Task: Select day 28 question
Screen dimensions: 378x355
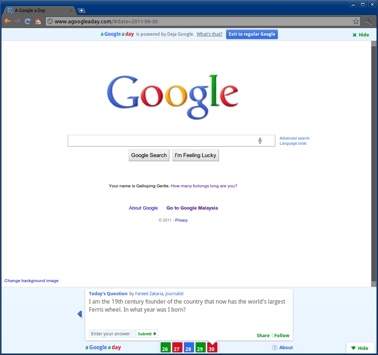Action: click(189, 348)
